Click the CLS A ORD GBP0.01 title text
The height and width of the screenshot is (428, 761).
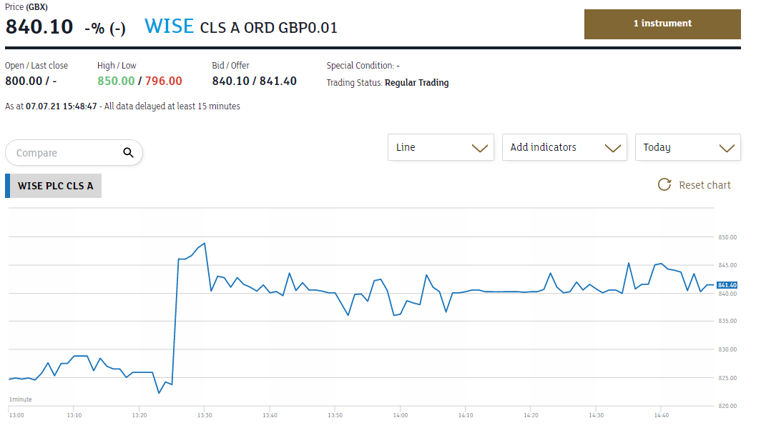coord(268,28)
